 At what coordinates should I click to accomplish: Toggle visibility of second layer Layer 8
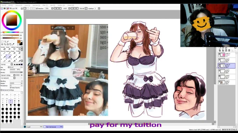[219, 59]
